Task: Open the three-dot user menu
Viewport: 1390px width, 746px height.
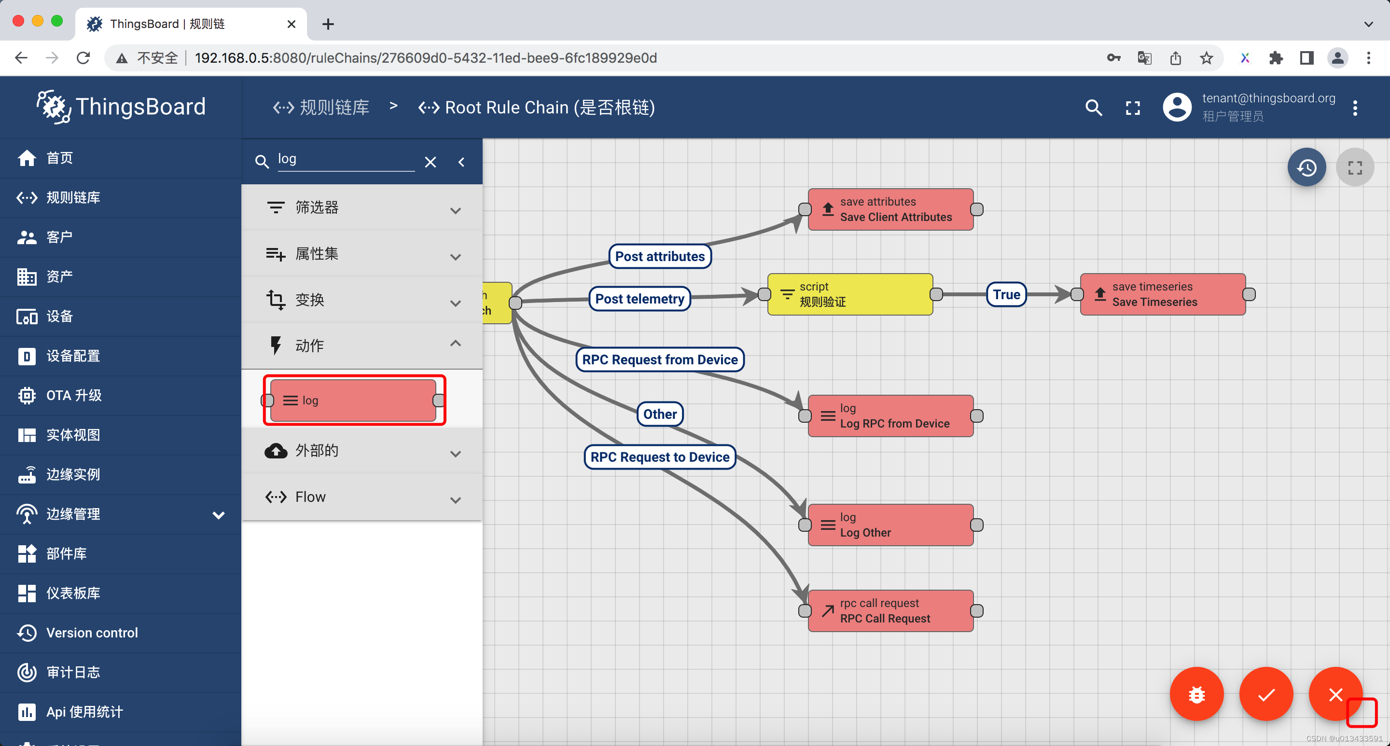Action: [1354, 108]
